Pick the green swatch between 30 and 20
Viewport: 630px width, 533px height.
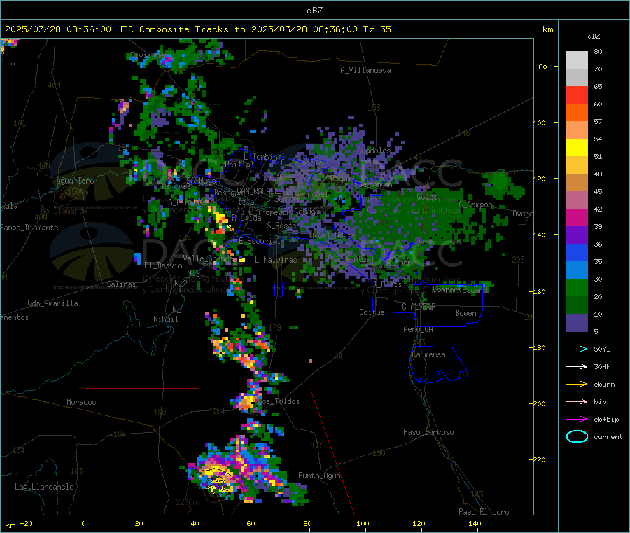[x=577, y=287]
